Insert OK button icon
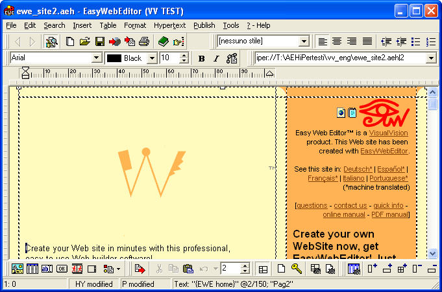 (62, 269)
